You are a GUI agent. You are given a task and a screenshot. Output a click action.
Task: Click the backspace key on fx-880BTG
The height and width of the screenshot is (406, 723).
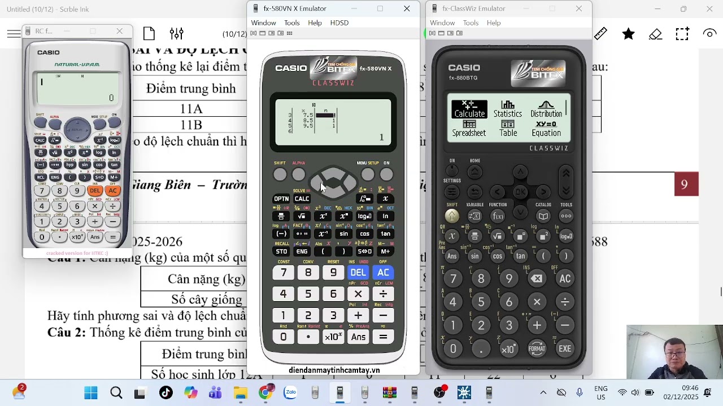pos(537,279)
